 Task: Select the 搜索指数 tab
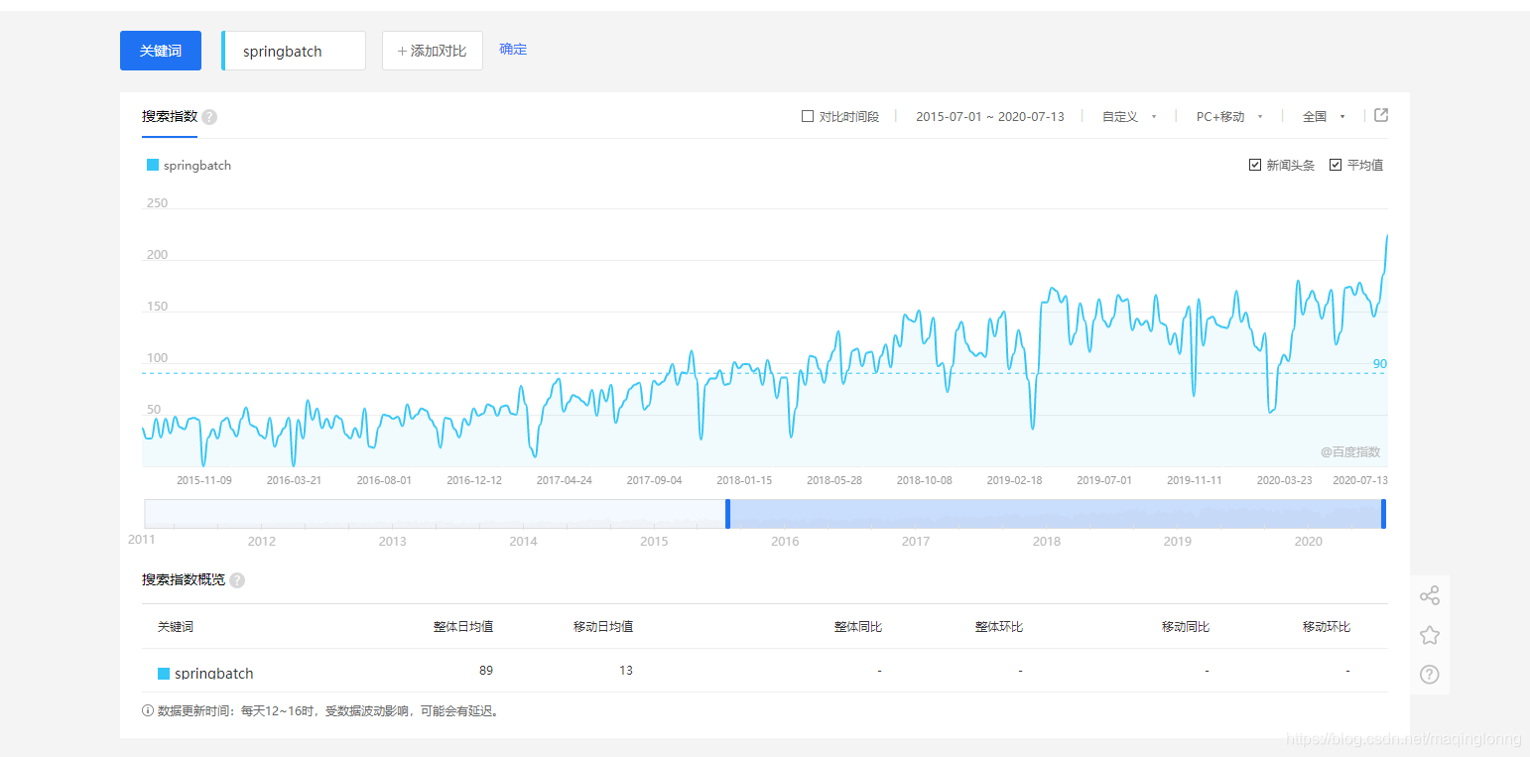click(170, 116)
